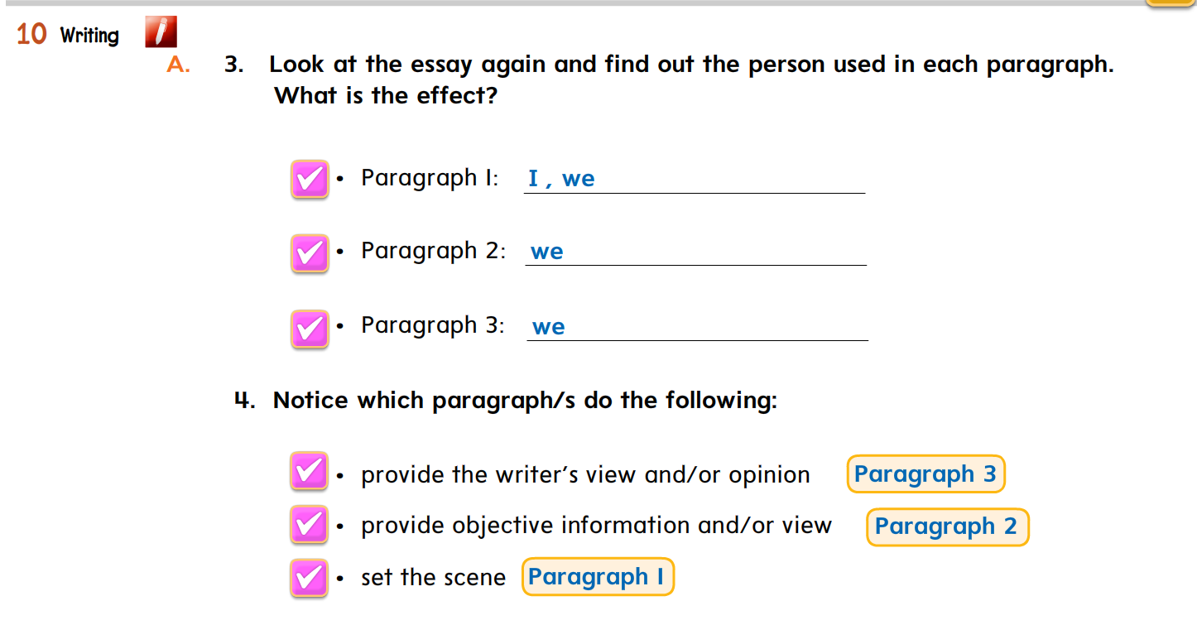Screen dimensions: 1197x625
Task: Click the 'What is the effect?' text
Action: [x=386, y=96]
